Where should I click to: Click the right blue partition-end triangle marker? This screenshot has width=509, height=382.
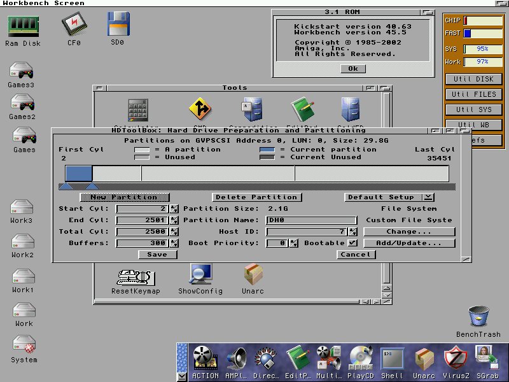(x=92, y=187)
